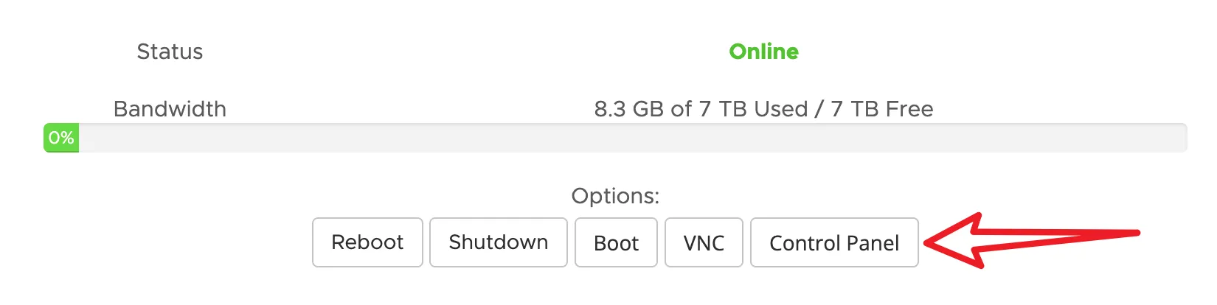Open the Control Panel
Image resolution: width=1217 pixels, height=305 pixels.
834,242
